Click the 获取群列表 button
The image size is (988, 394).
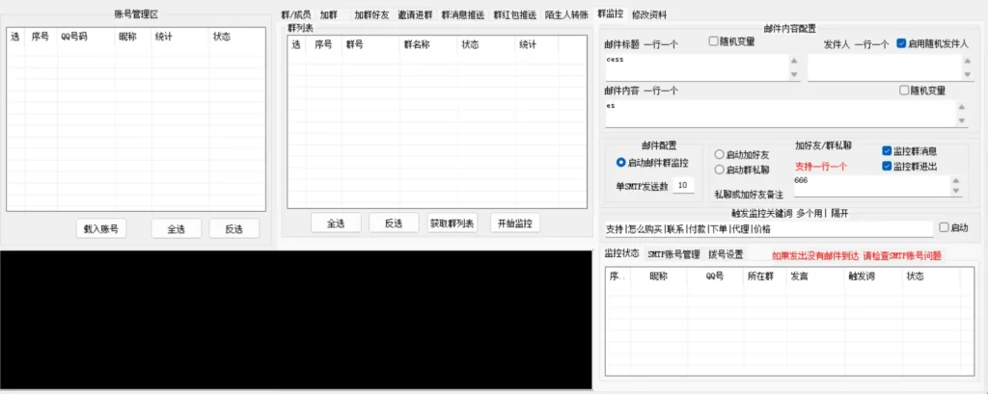(x=453, y=223)
